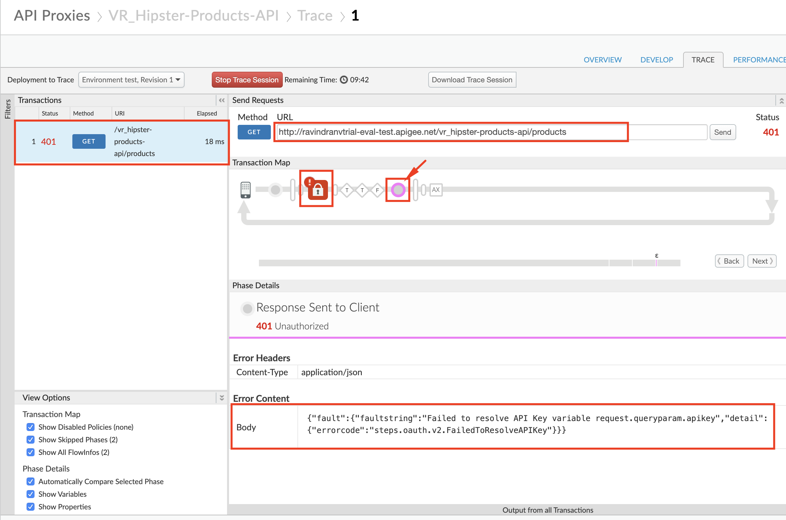
Task: Click the 401 status in transaction row
Action: 48,142
